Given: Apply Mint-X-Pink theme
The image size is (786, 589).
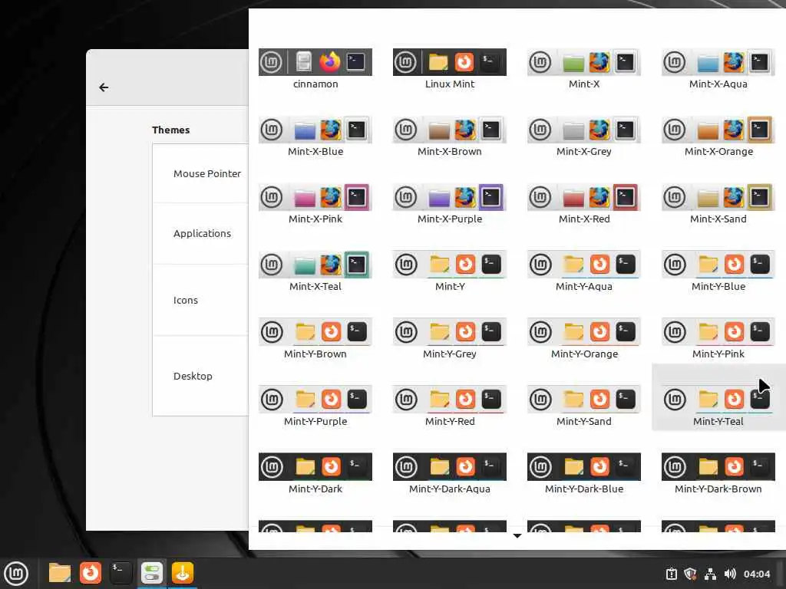Looking at the screenshot, I should [x=315, y=204].
